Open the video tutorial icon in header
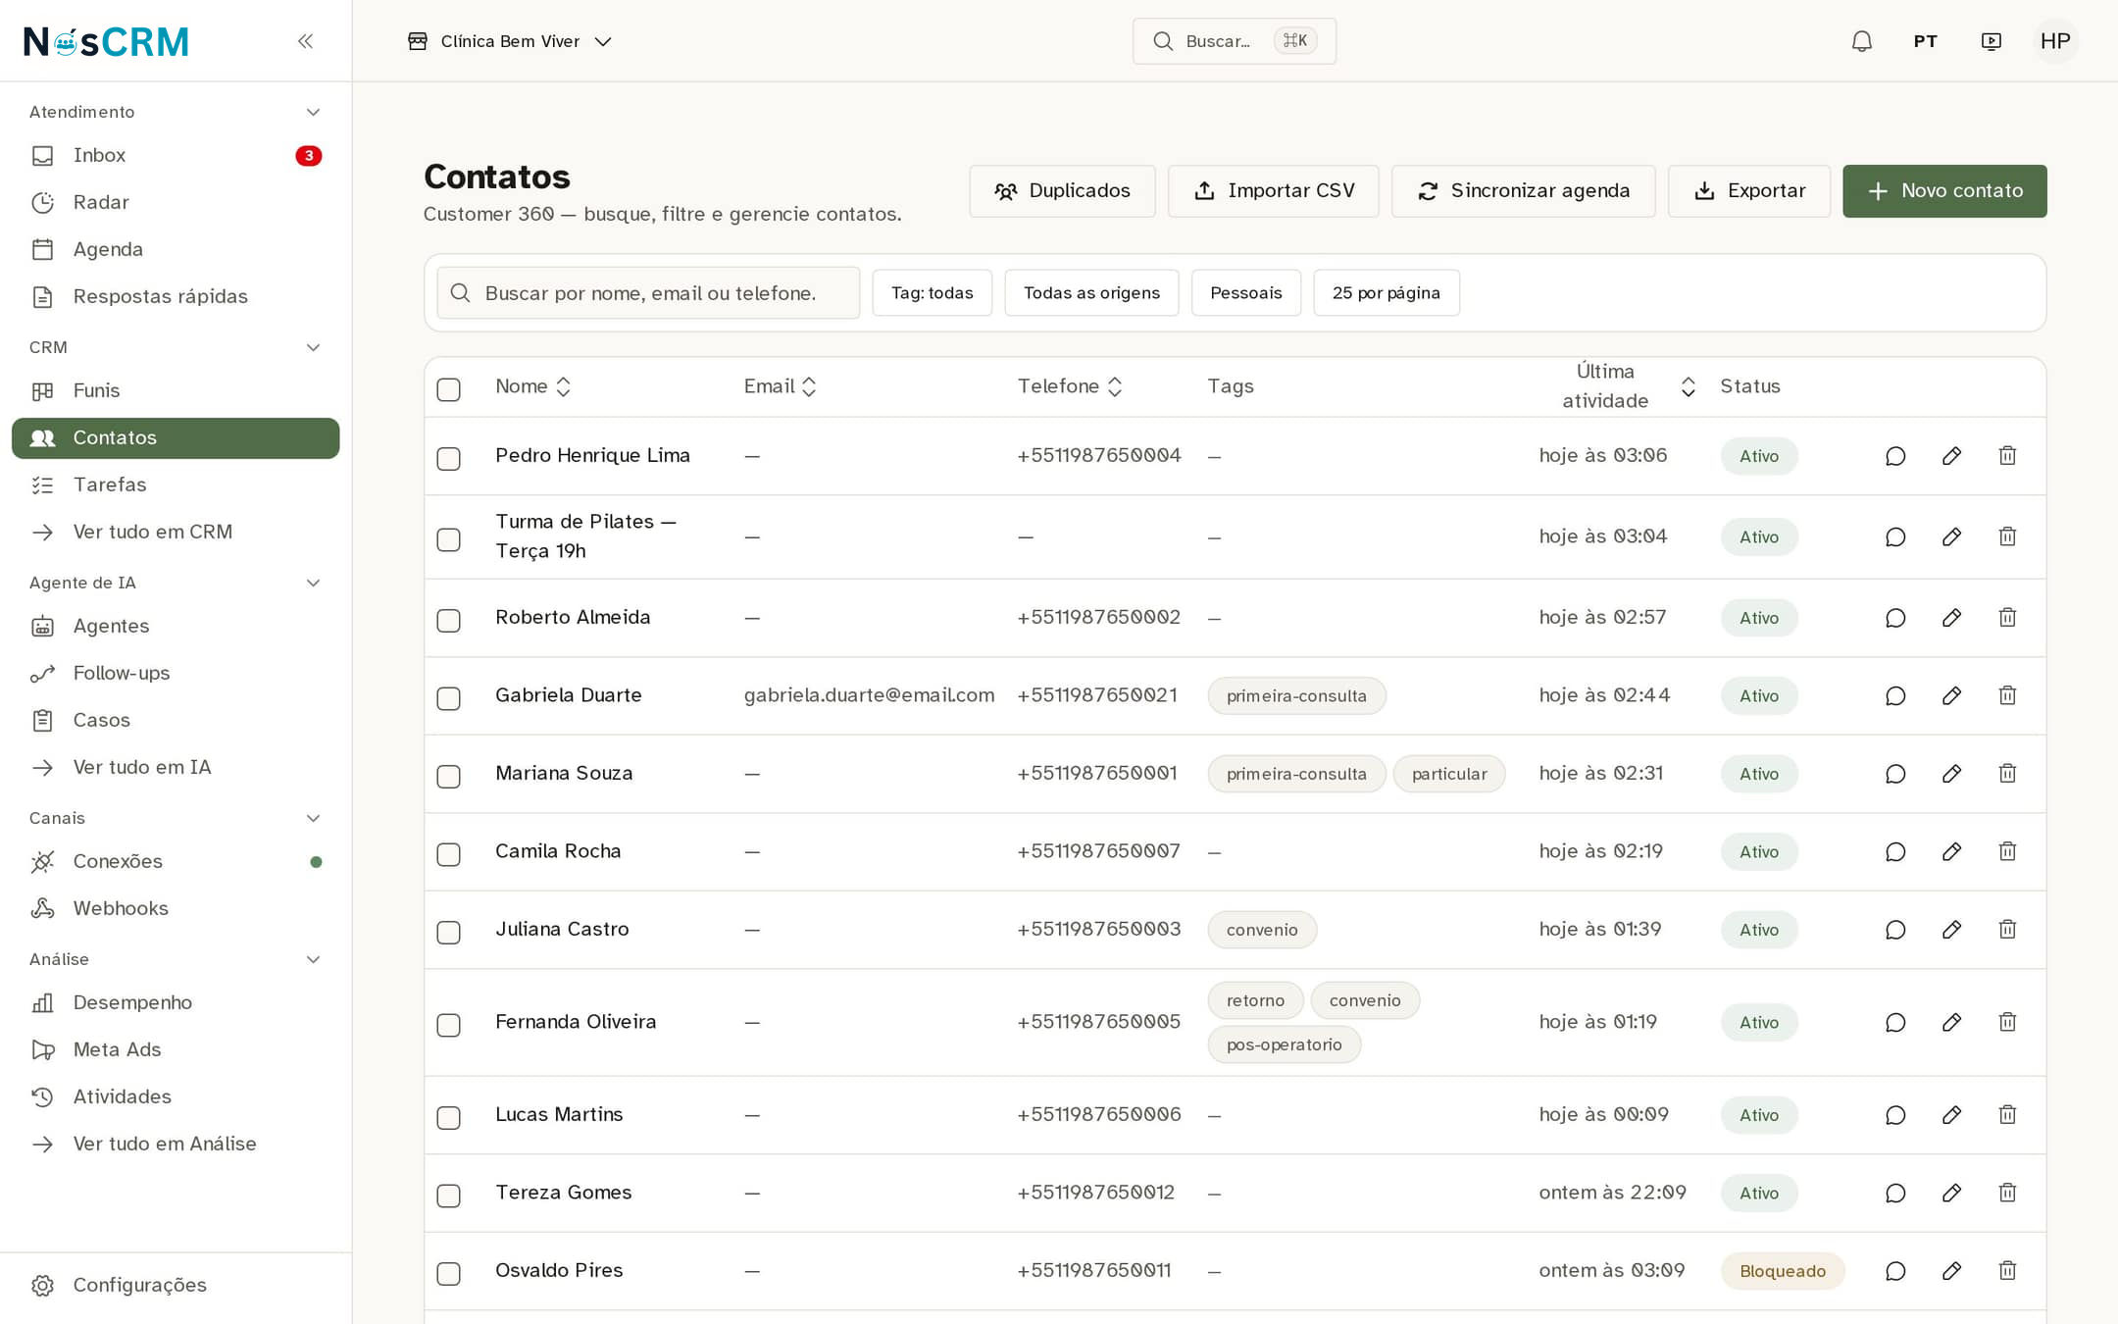This screenshot has width=2118, height=1324. 1991,41
